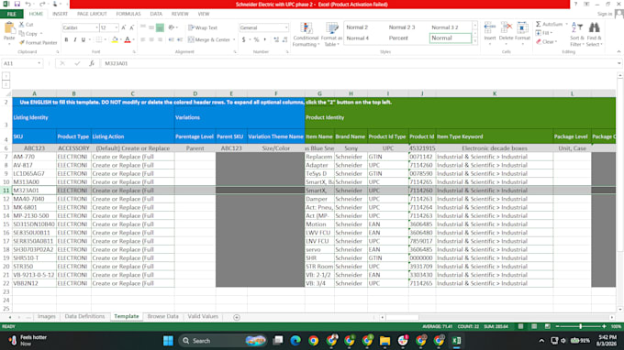Activate the Format Painter brush
Screen dimensions: 624x350
pyautogui.click(x=21, y=42)
